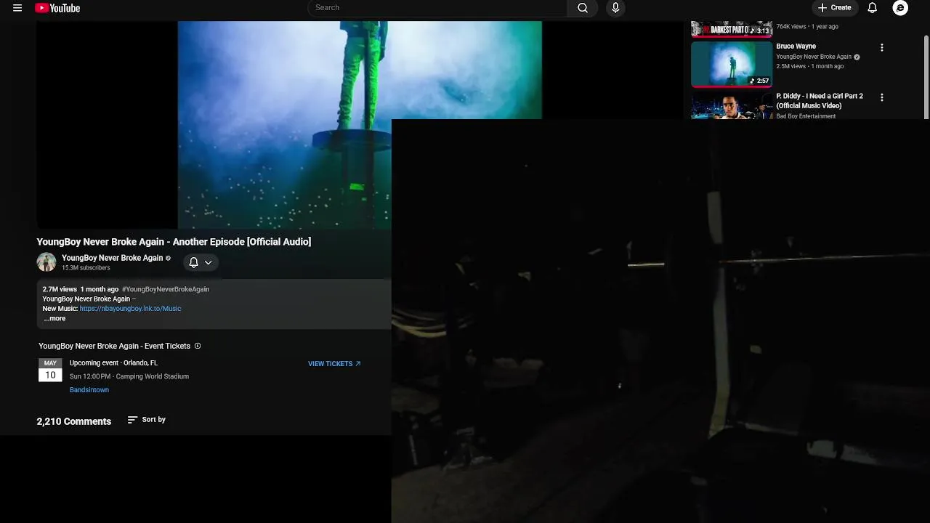Open more options for P. Diddy video
930x523 pixels.
tap(882, 97)
